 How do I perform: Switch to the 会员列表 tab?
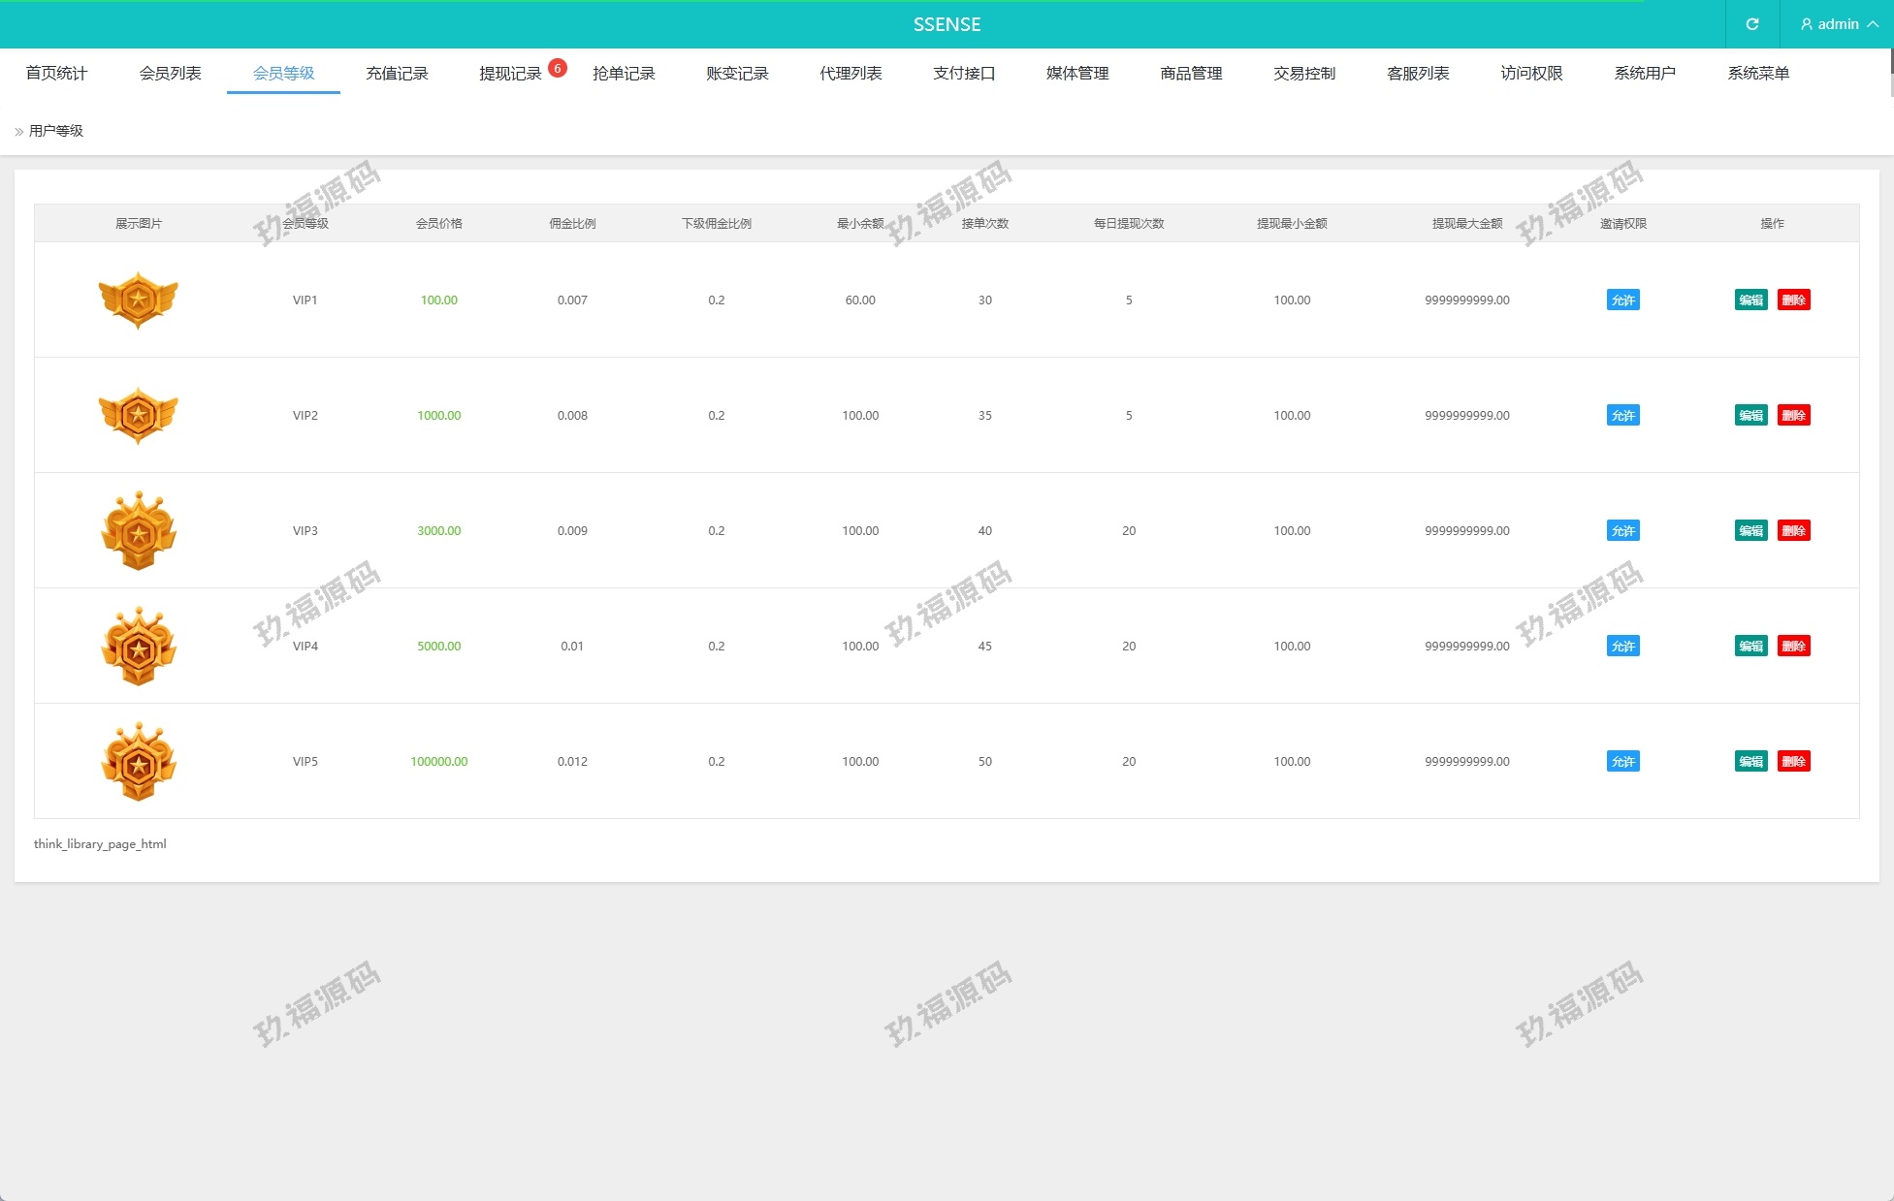click(170, 74)
